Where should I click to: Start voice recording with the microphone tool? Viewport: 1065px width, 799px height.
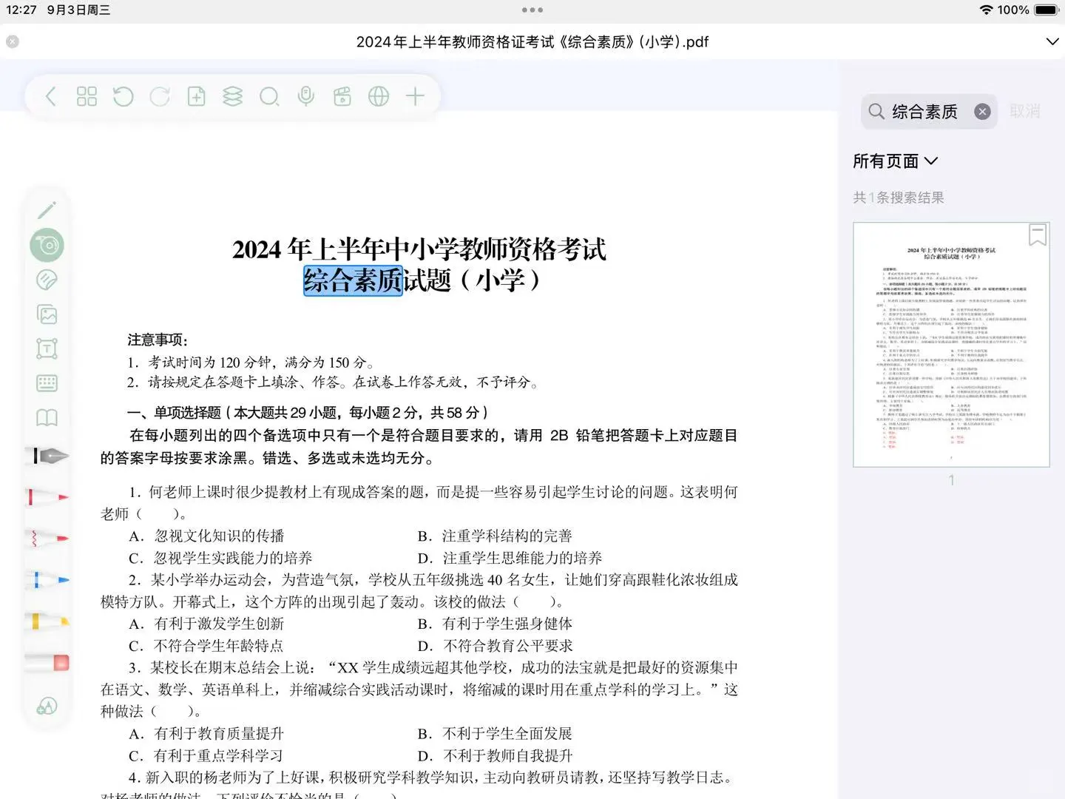click(x=305, y=96)
